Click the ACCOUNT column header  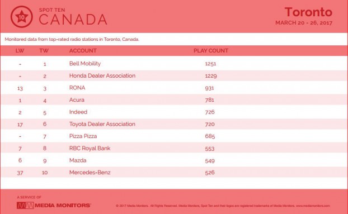(x=83, y=51)
